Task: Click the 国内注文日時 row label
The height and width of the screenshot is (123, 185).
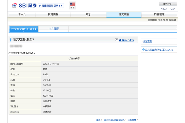Action: (x=17, y=64)
